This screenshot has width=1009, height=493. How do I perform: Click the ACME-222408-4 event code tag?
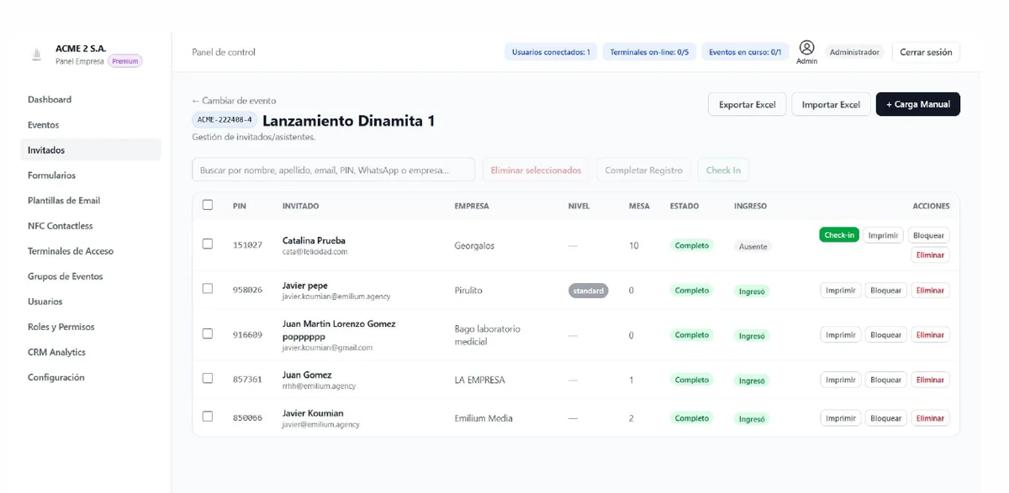point(225,120)
